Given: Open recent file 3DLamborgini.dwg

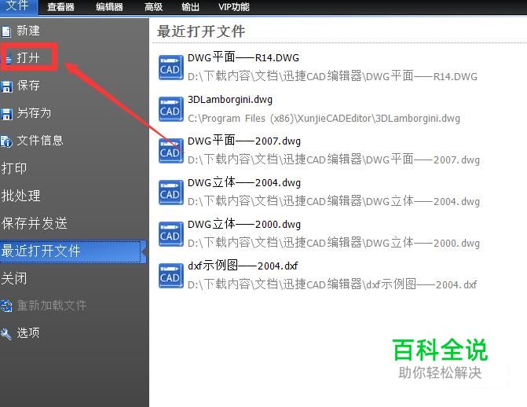Looking at the screenshot, I should (230, 100).
